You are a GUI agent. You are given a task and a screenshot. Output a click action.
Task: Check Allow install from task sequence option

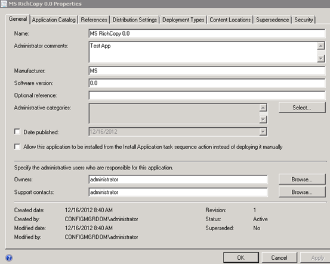click(x=17, y=146)
